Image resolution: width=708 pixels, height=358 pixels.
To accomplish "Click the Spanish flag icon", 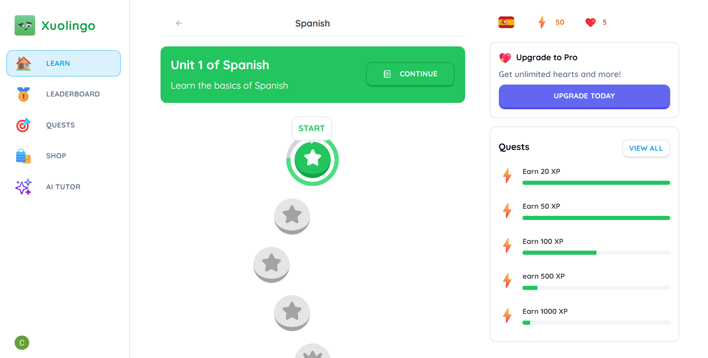I will click(506, 22).
